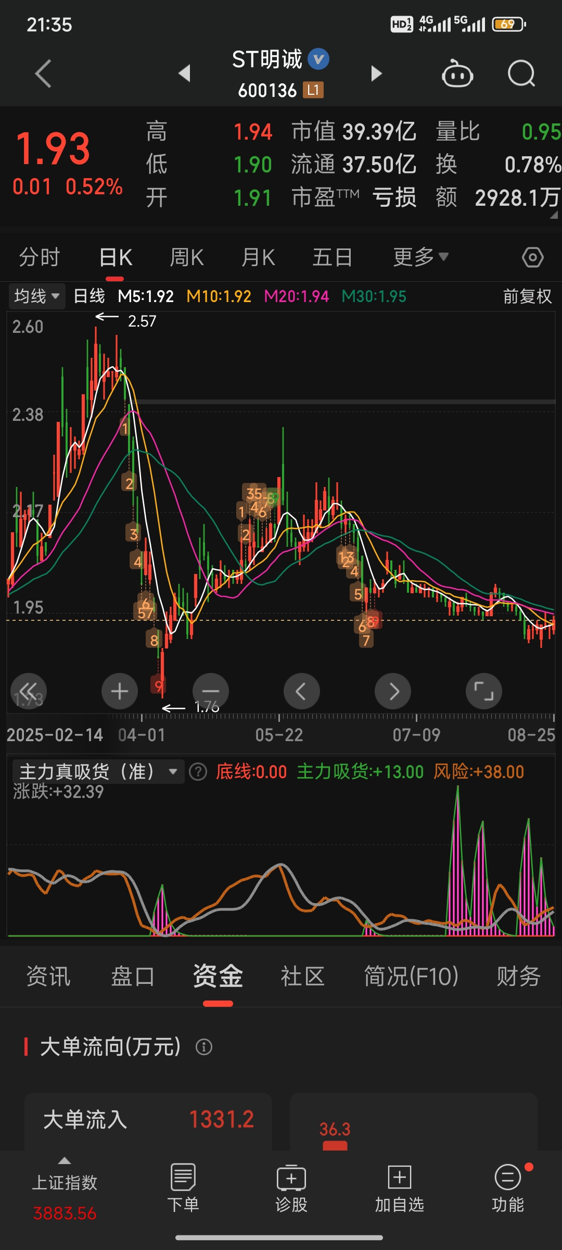Tap M30:1.95 moving average label
The height and width of the screenshot is (1250, 562).
[x=374, y=296]
